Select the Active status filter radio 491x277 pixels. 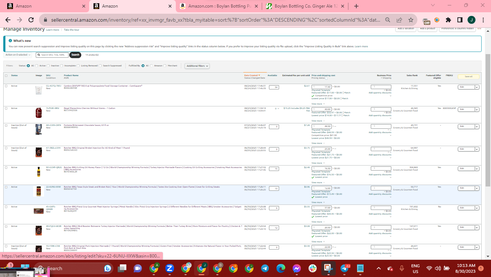[x=37, y=66]
